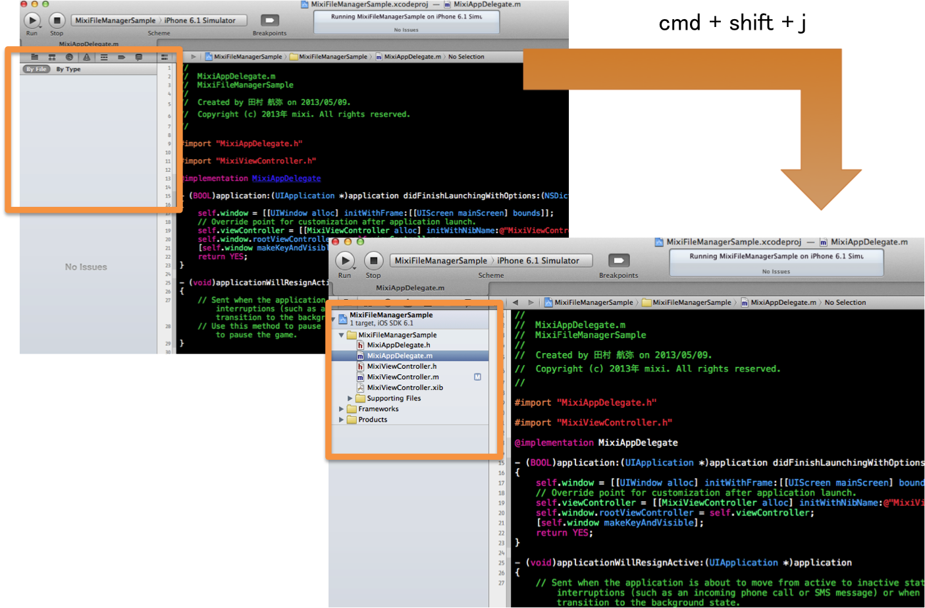Click MixiFileManagerSample project breadcrumb in front jump bar
925x608 pixels.
[x=588, y=302]
